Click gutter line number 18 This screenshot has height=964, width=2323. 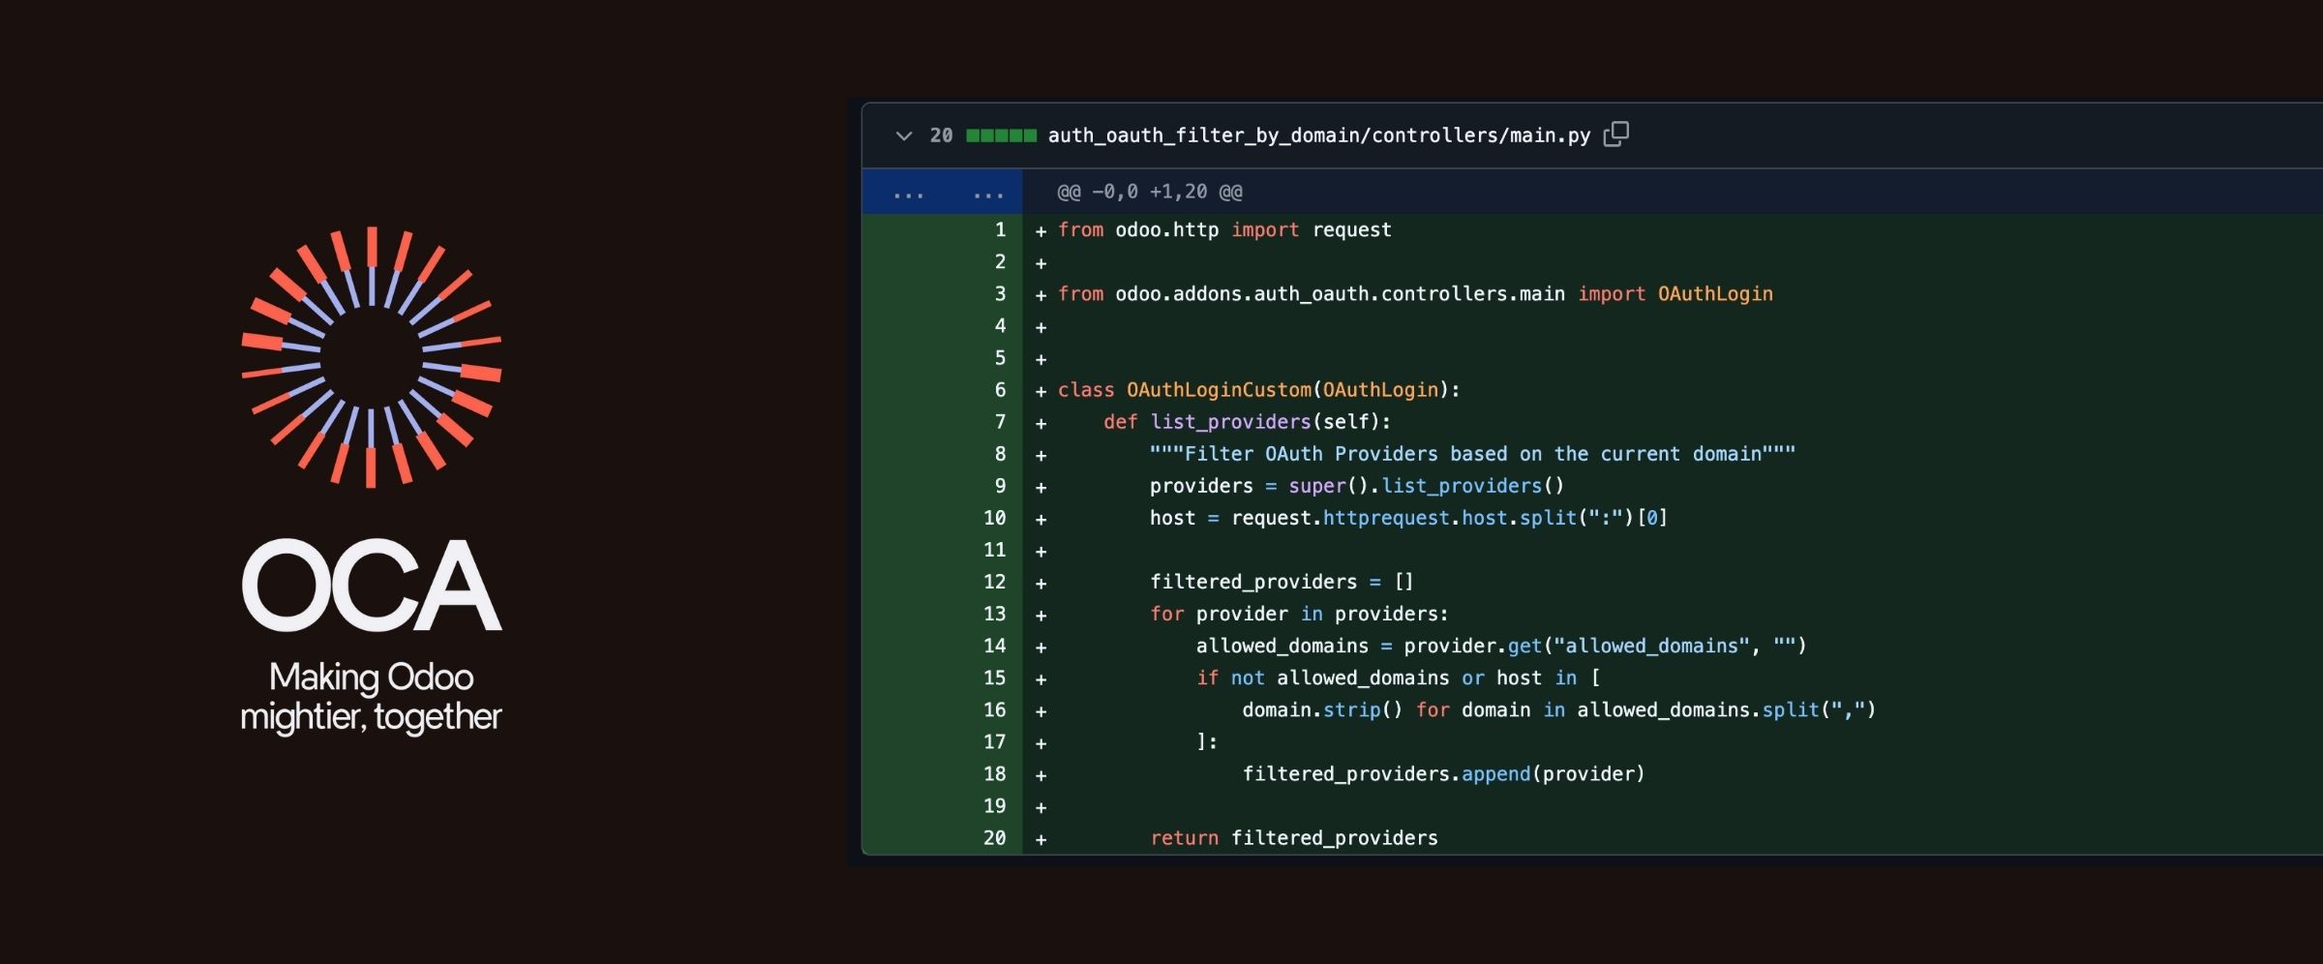coord(995,774)
